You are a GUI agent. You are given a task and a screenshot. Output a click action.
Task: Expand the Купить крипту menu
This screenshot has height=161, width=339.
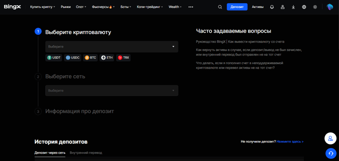coord(43,7)
